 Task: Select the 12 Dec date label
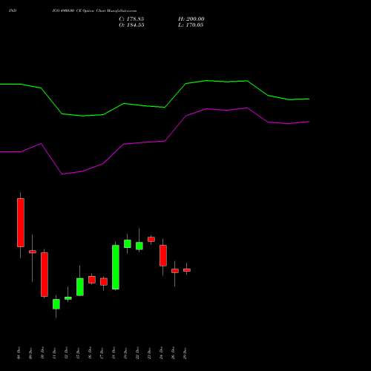[x=67, y=353]
